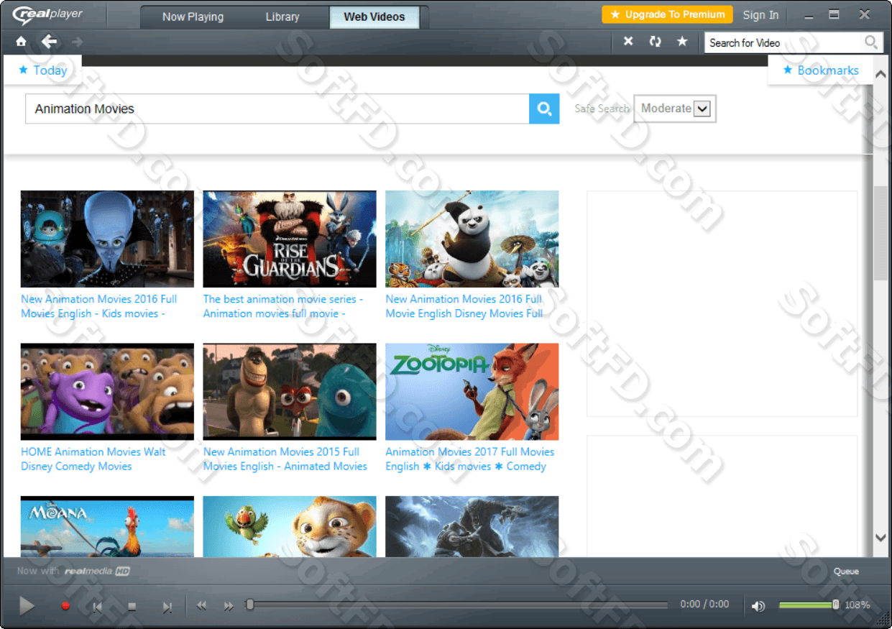Navigate forward with the right arrow
Viewport: 892px width, 629px height.
pos(77,42)
